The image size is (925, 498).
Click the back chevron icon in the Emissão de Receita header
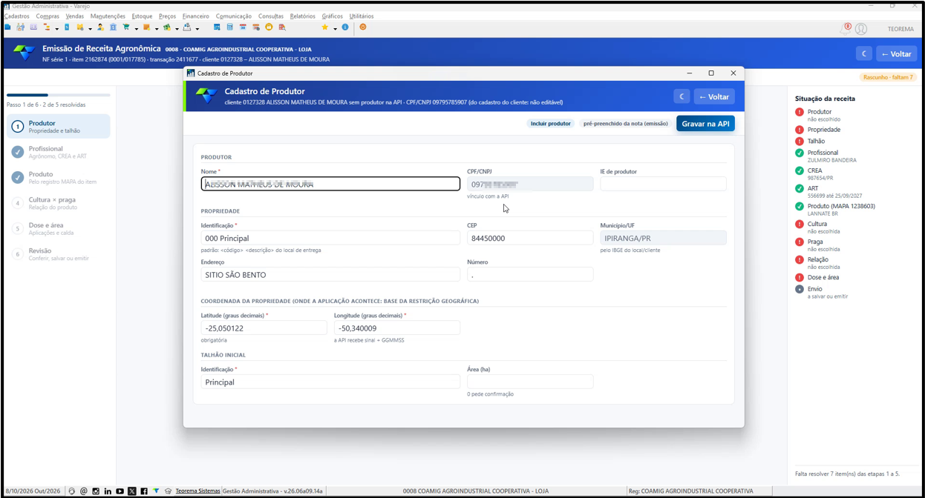coord(864,54)
